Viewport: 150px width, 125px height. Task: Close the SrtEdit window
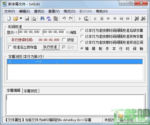[141, 3]
